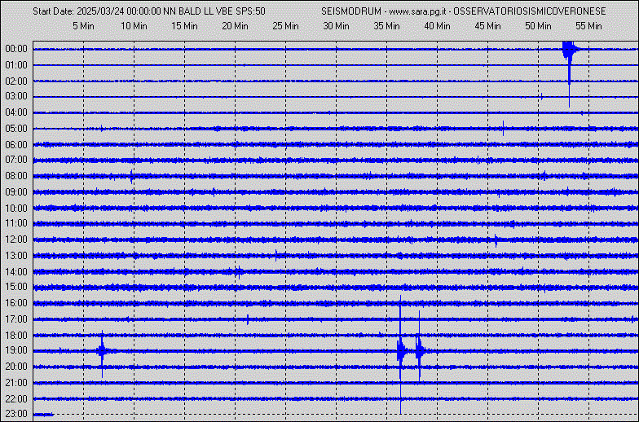Click the 00:00 hour row label
Screen dimensions: 639x422
pos(16,49)
